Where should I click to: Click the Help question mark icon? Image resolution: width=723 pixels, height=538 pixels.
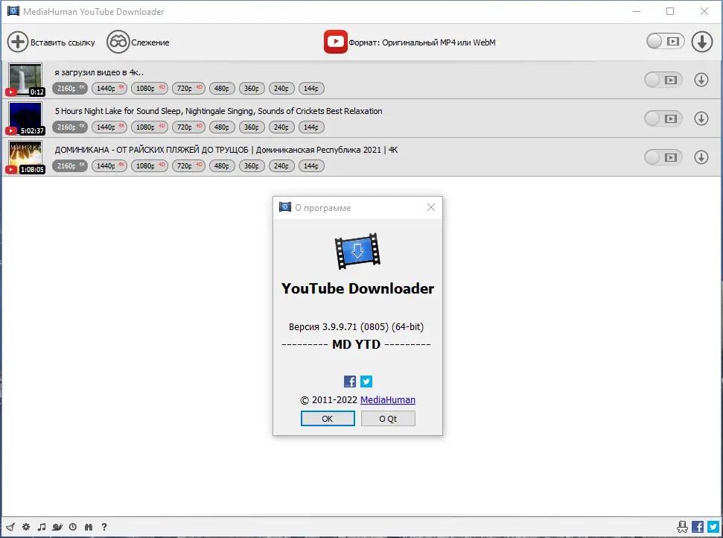104,527
